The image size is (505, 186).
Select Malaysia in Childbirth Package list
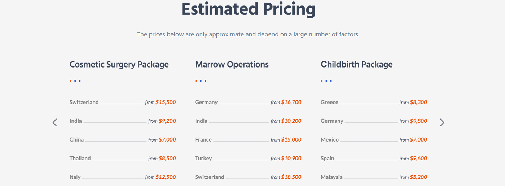click(x=331, y=177)
